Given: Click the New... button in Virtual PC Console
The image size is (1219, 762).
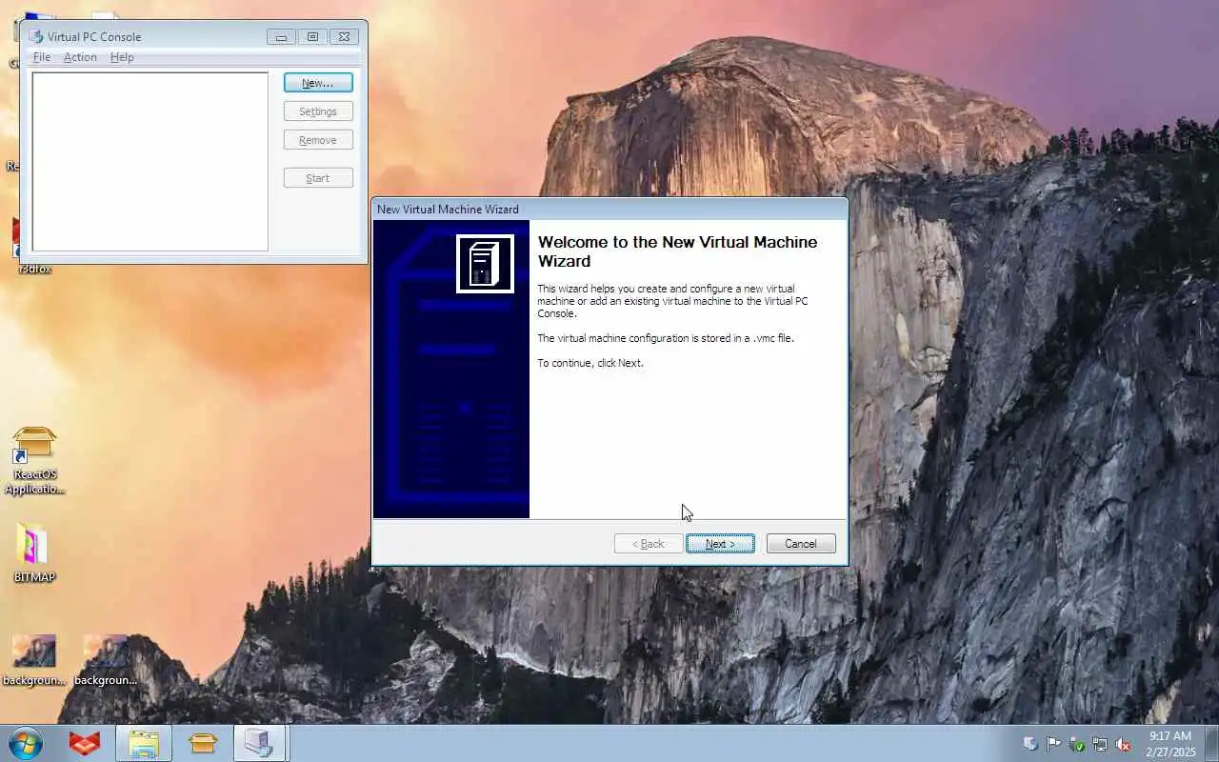Looking at the screenshot, I should [318, 83].
